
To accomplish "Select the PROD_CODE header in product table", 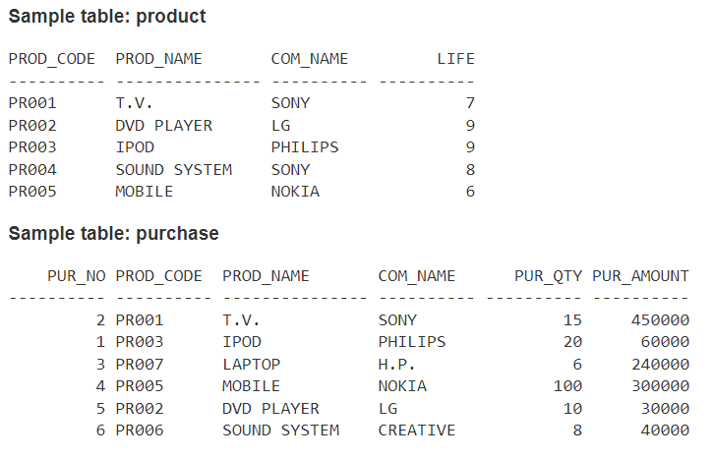I will click(x=51, y=59).
